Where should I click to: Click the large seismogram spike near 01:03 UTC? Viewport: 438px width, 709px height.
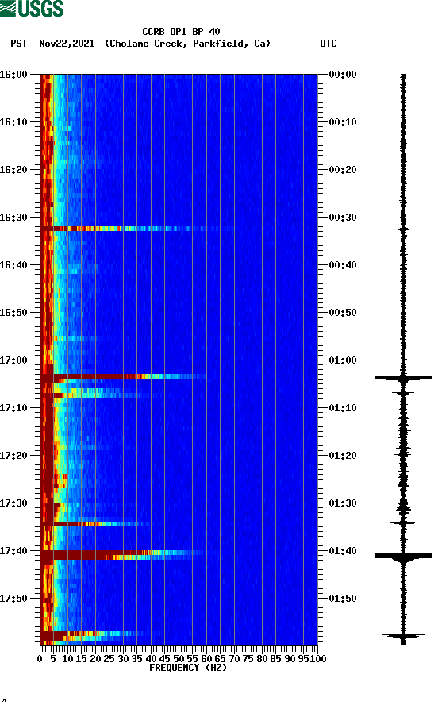coord(403,377)
